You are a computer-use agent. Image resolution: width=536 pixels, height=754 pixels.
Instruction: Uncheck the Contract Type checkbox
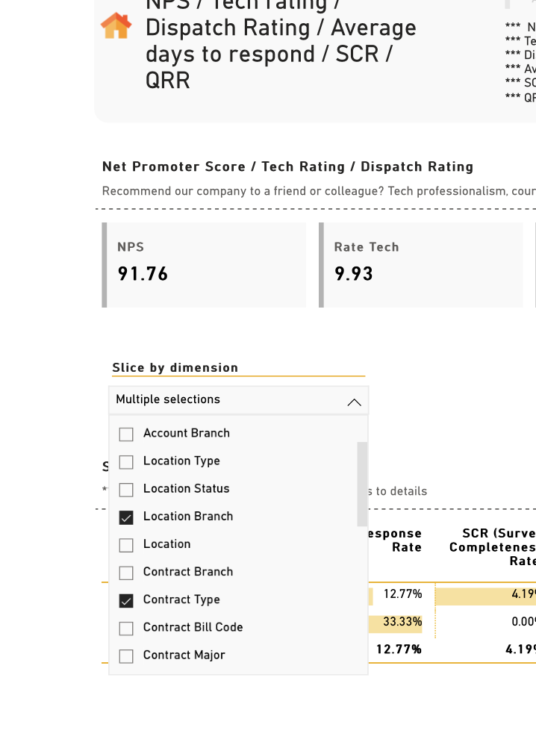(x=126, y=601)
